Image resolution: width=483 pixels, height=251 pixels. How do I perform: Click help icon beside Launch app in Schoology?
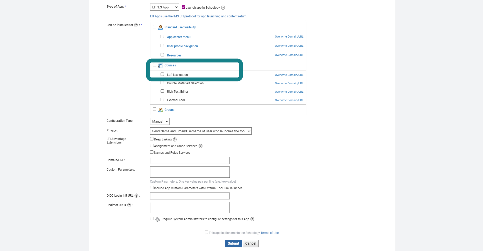click(x=223, y=8)
